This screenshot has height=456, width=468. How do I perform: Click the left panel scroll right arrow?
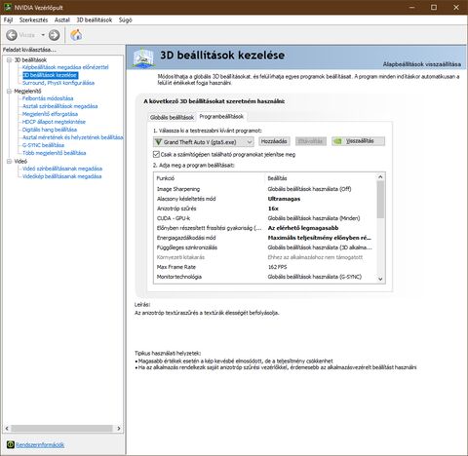point(119,429)
